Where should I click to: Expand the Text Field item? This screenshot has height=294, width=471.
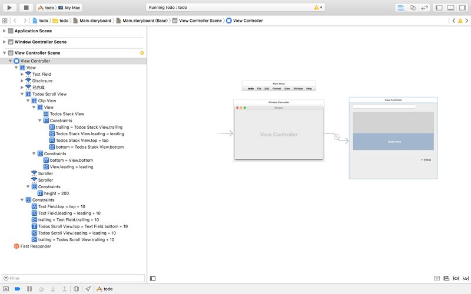tap(22, 75)
